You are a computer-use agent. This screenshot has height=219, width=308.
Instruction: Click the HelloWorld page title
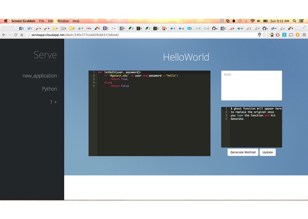[x=186, y=57]
